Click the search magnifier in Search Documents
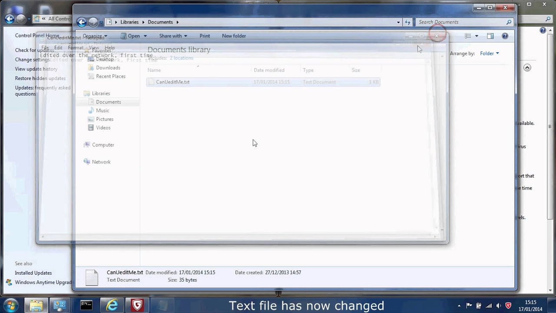This screenshot has height=313, width=556. (x=509, y=22)
